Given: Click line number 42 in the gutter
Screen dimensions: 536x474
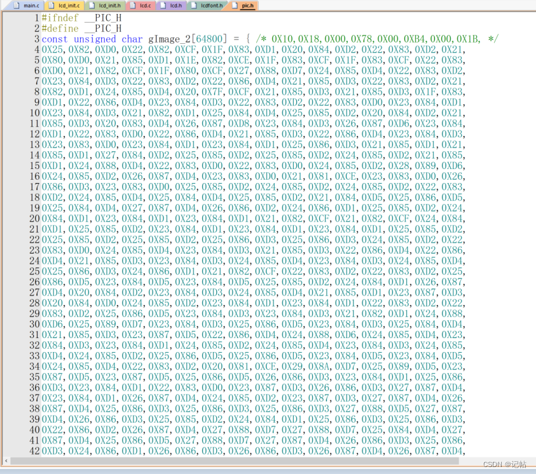Looking at the screenshot, I should (x=34, y=450).
